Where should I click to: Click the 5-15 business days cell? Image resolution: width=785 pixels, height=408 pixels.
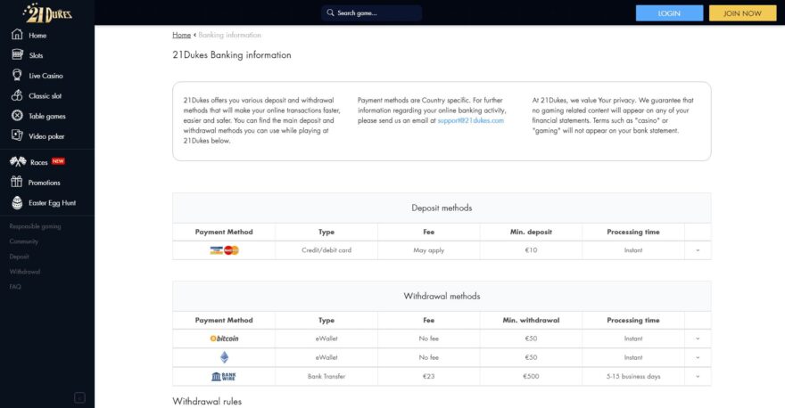coord(633,377)
